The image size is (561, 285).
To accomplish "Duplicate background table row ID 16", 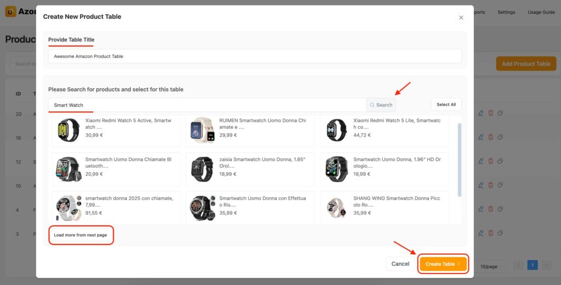I will point(500,137).
